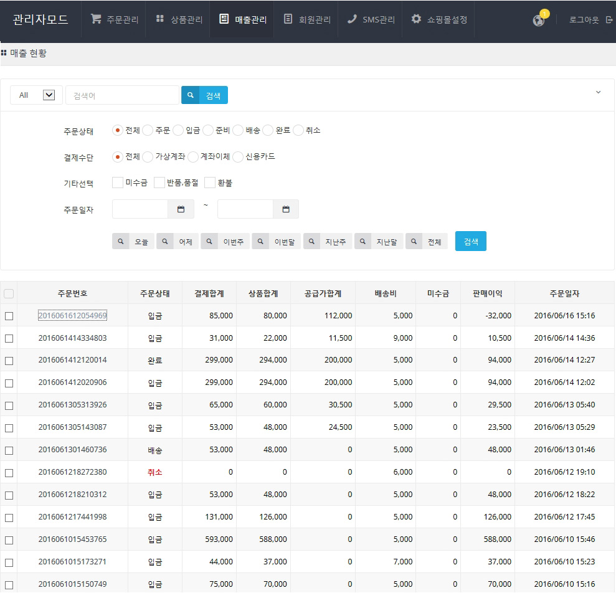
Task: Check the row for order 2016061414334803
Action: pyautogui.click(x=9, y=338)
